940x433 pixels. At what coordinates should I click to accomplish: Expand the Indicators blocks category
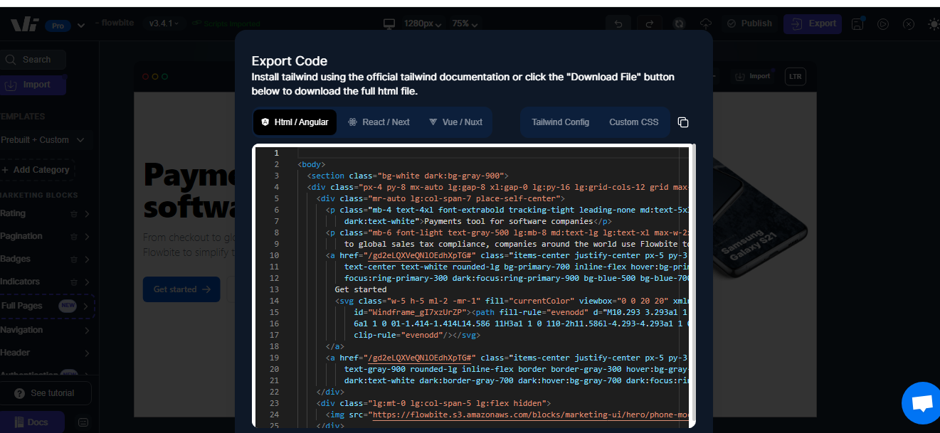(87, 282)
